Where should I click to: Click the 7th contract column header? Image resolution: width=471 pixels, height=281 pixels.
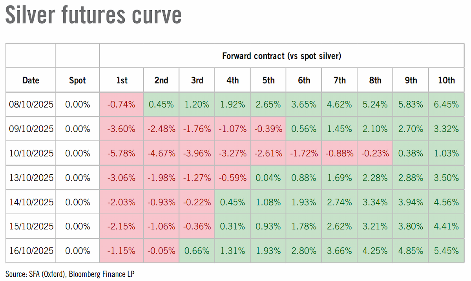(340, 80)
